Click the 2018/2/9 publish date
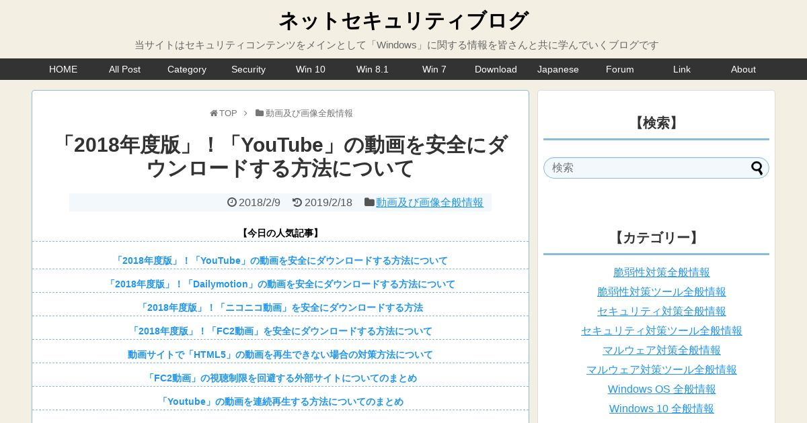This screenshot has width=807, height=423. (260, 202)
